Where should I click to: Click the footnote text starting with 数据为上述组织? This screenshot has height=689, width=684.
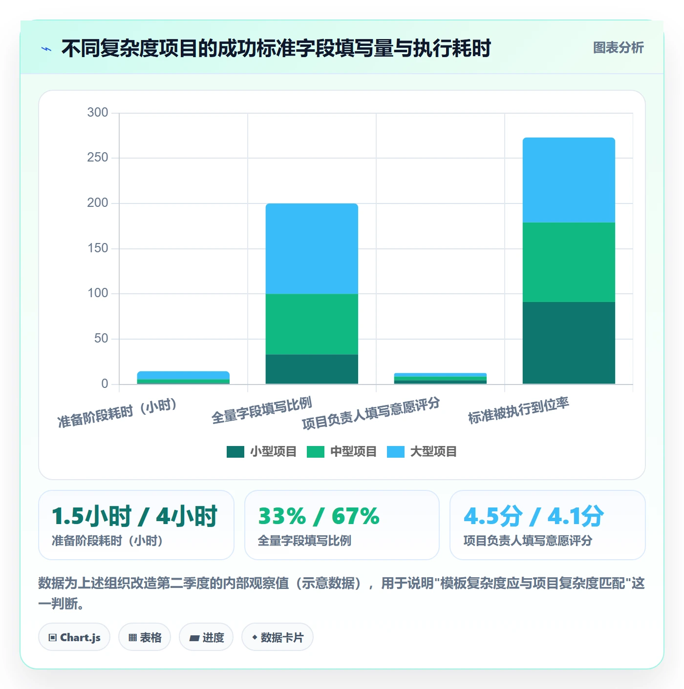tap(342, 593)
